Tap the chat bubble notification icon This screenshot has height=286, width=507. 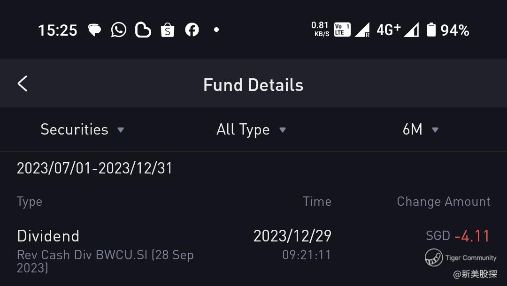[x=94, y=30]
